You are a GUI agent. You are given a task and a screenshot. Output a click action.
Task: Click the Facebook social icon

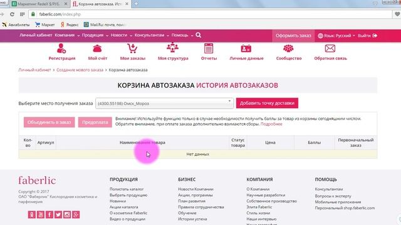point(49,214)
